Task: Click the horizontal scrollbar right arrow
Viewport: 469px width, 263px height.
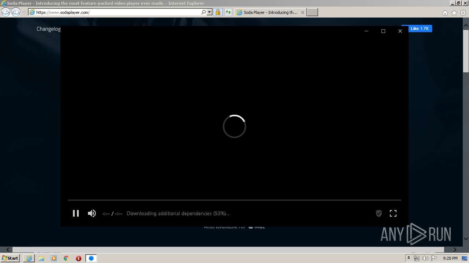Action: point(455,249)
